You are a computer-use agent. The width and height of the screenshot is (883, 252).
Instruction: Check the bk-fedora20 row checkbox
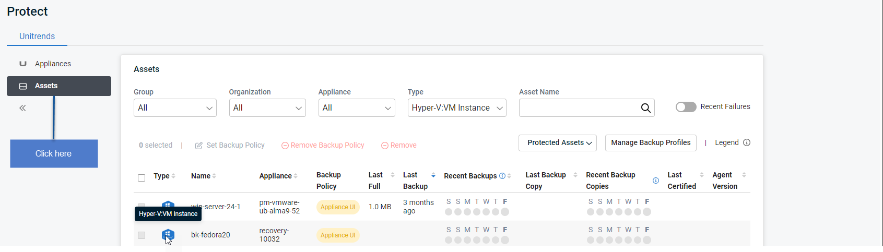click(142, 235)
